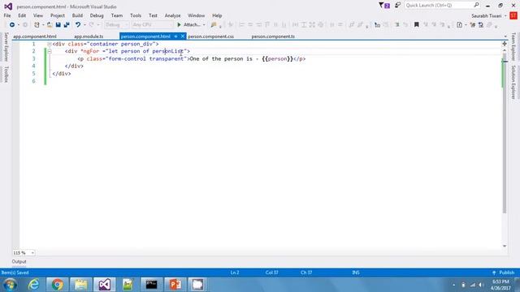Open the command prompt taskbar icon
The width and height of the screenshot is (520, 292).
coord(152,285)
